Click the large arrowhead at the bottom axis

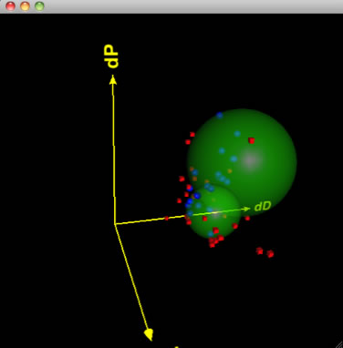(x=149, y=334)
